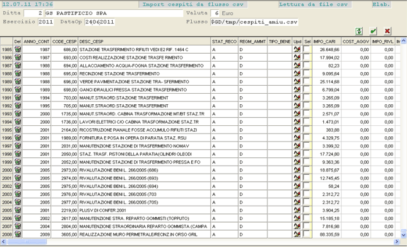Viewport: 407px width, 247px height.
Task: Tick the Sel checkbox for row 1990
Action: tap(307, 90)
